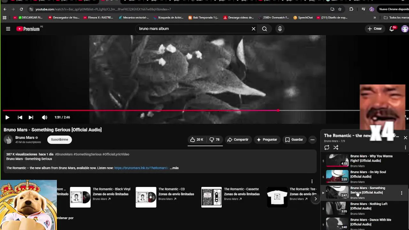Open The Romantic - Black Vinyl product
The width and height of the screenshot is (409, 230).
click(101, 197)
